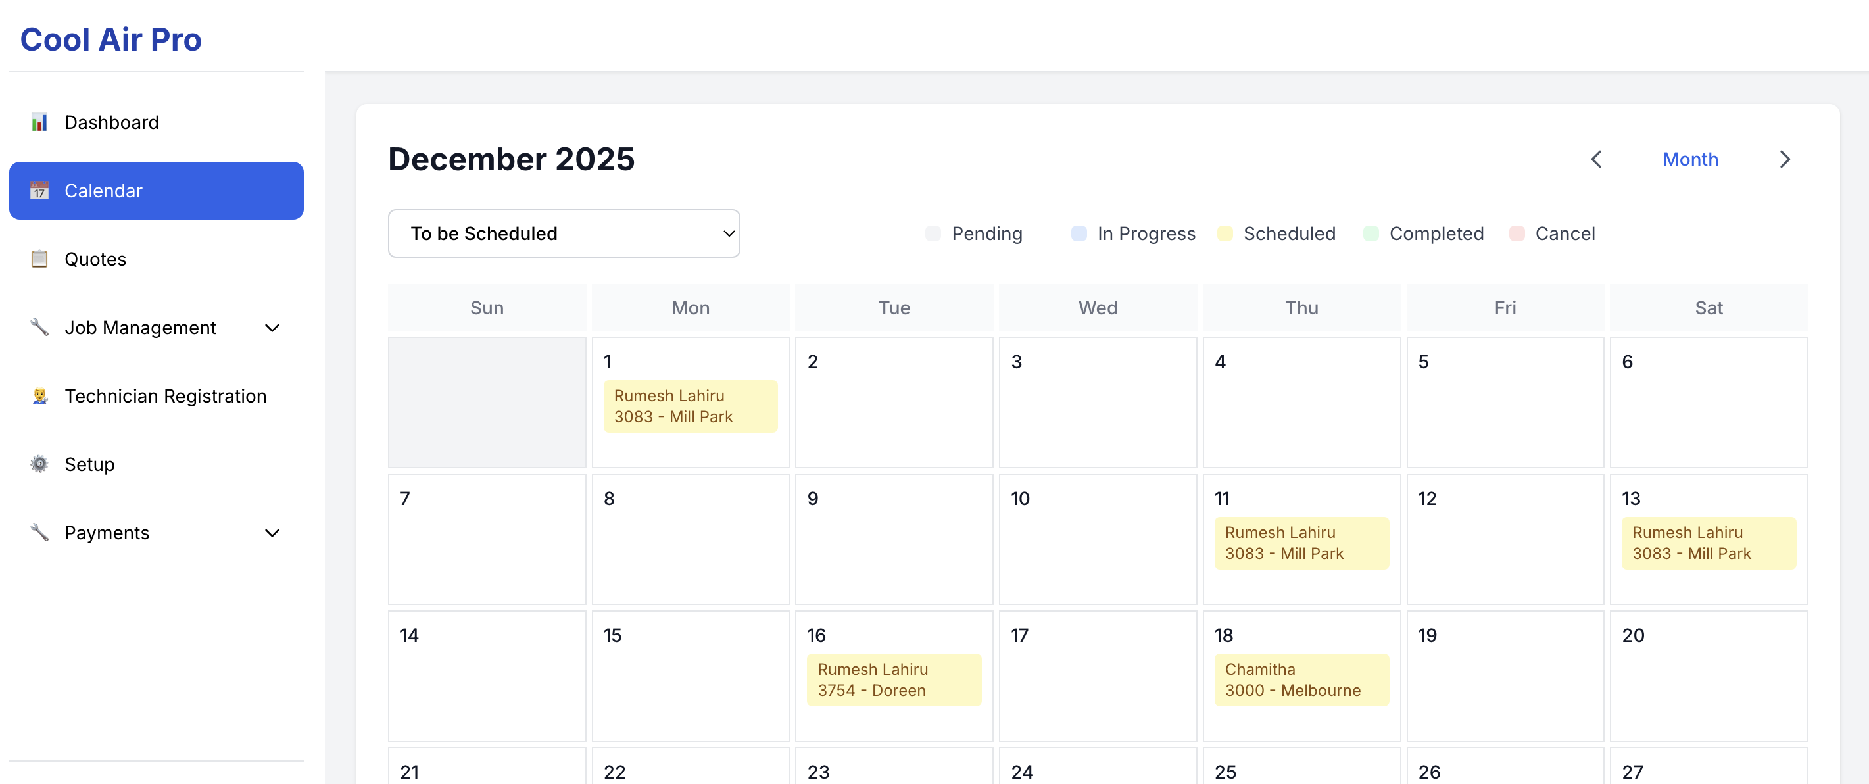
Task: Click the Payments wrench icon
Action: tap(39, 532)
